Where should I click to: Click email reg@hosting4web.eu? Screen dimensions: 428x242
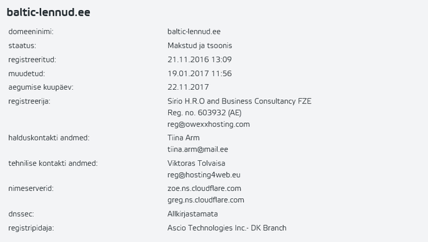[204, 175]
